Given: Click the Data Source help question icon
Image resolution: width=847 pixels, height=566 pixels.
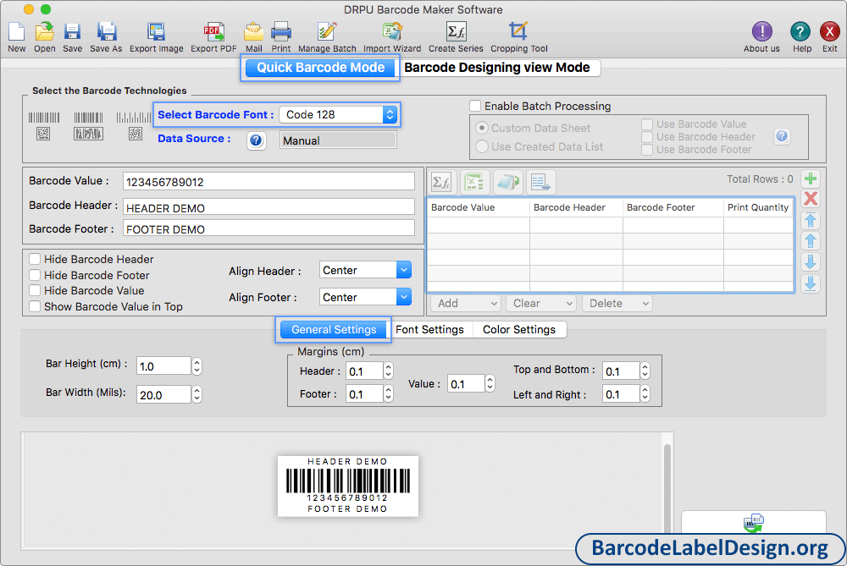Looking at the screenshot, I should click(256, 140).
